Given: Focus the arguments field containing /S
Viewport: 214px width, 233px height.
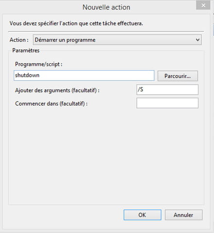Looking at the screenshot, I should (x=167, y=90).
